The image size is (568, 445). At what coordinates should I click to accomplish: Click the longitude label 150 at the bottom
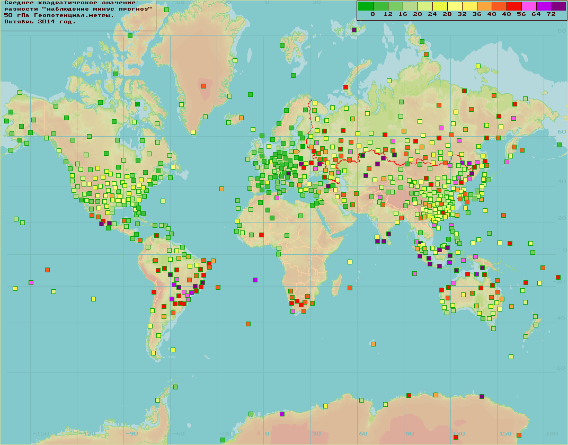point(505,434)
